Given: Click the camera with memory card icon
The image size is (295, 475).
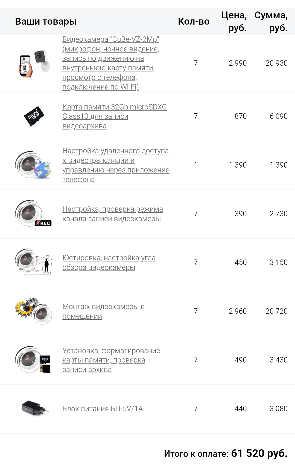Looking at the screenshot, I should pos(33,360).
